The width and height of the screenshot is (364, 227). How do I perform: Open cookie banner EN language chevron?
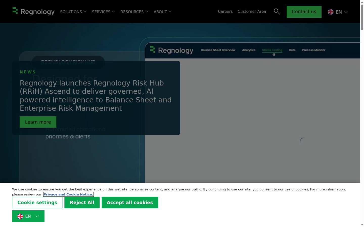click(37, 216)
